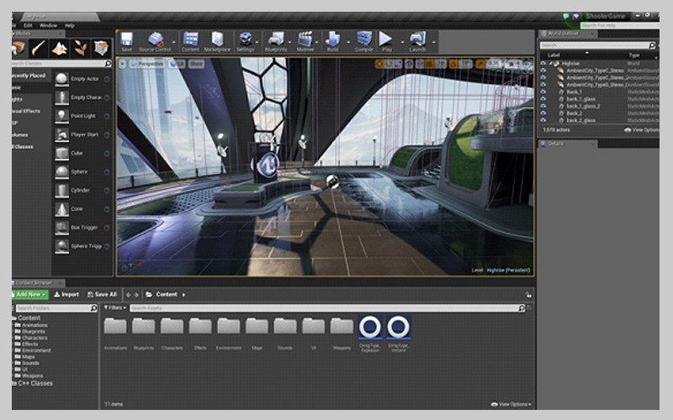Collapse the Highrise tree in World Outliner
This screenshot has height=420, width=673.
(551, 64)
